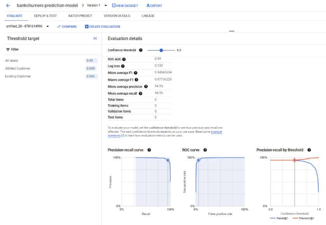Click Create Evaluation button
The image size is (326, 225).
click(102, 26)
